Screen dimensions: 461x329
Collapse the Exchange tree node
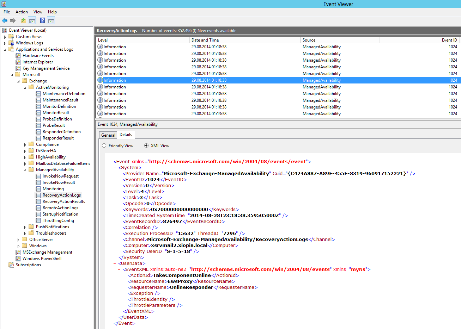tap(19, 81)
